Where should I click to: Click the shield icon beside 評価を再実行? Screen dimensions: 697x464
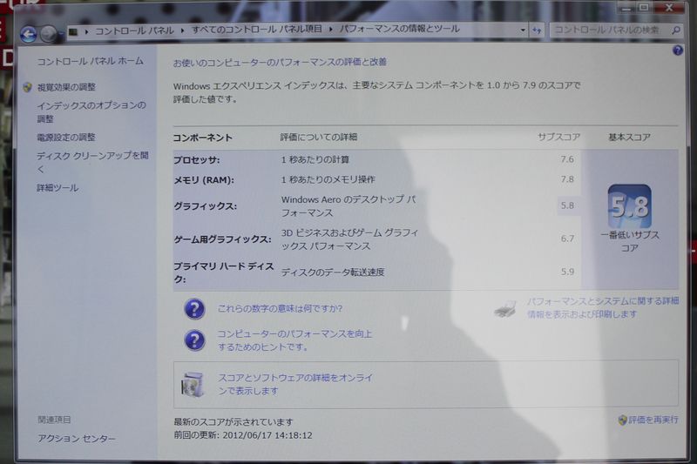622,420
